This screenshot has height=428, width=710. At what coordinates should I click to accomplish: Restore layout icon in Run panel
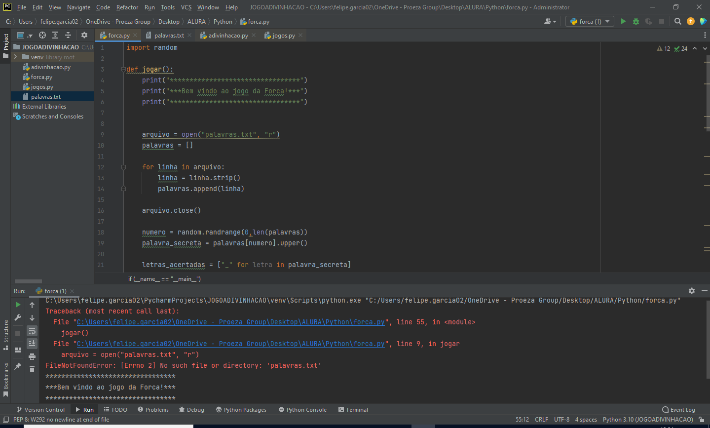click(18, 350)
